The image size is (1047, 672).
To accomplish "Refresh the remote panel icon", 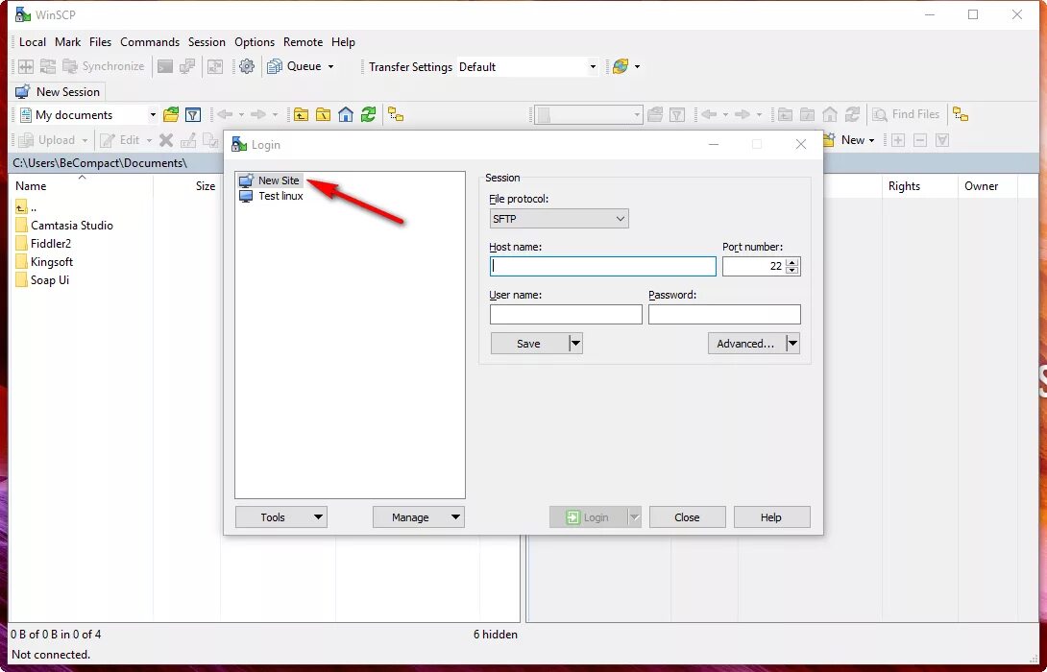I will (x=852, y=115).
